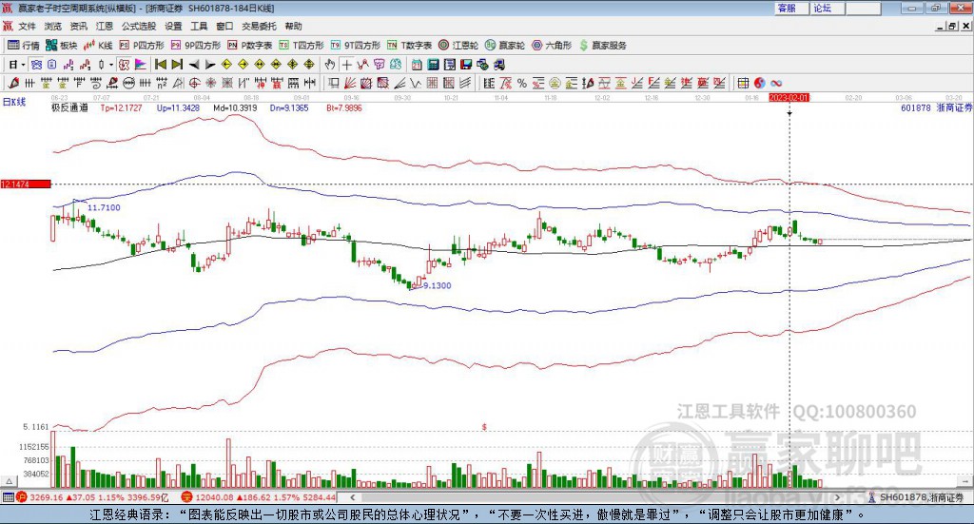This screenshot has height=524, width=974.
Task: Open the 公式选股 menu
Action: pyautogui.click(x=139, y=26)
